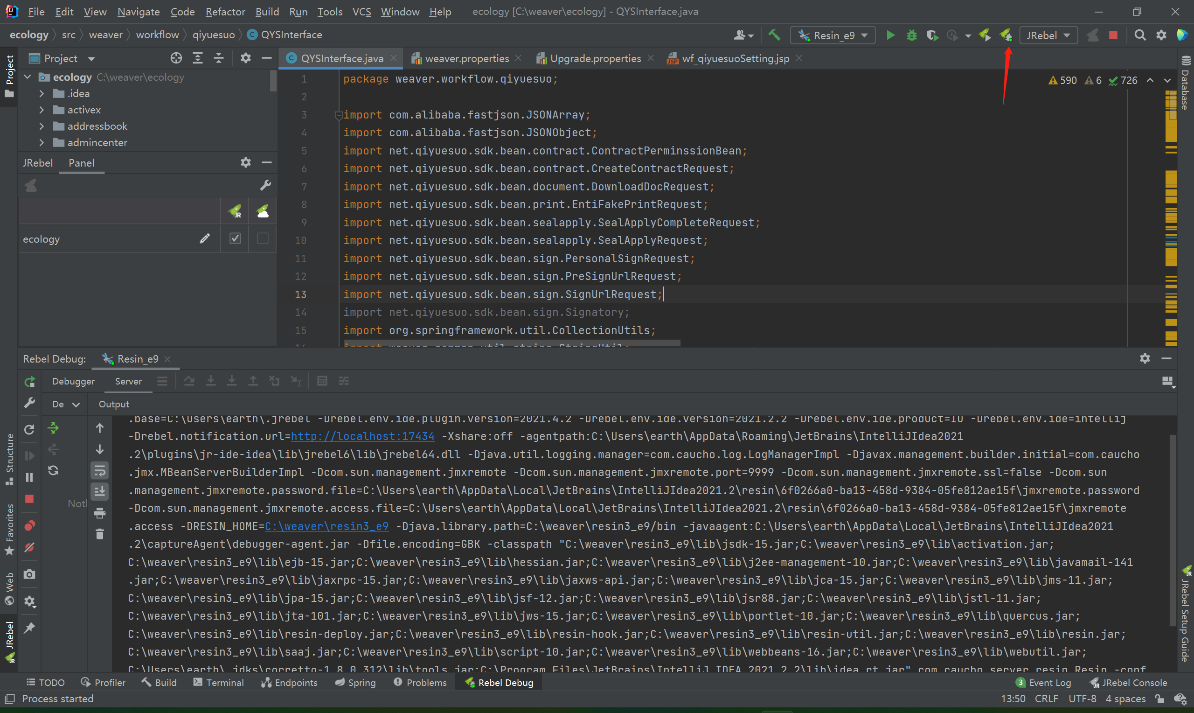Image resolution: width=1194 pixels, height=713 pixels.
Task: Open JRebel panel settings gear
Action: [x=245, y=162]
